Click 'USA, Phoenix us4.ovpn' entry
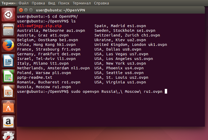Screen dimensions: 208x140 [x=119, y=68]
